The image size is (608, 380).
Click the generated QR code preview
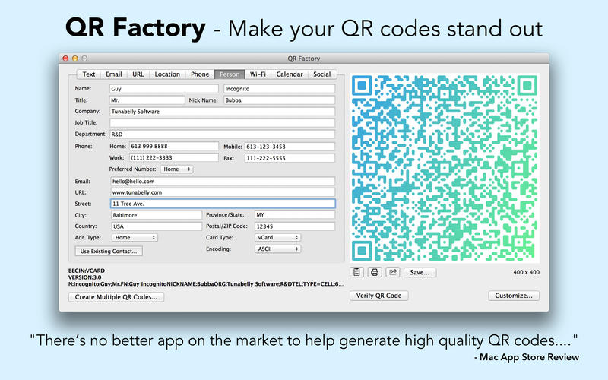pyautogui.click(x=445, y=168)
